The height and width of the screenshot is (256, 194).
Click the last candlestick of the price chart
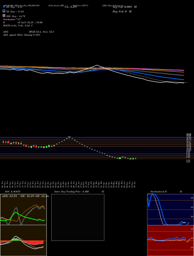[x=135, y=159]
